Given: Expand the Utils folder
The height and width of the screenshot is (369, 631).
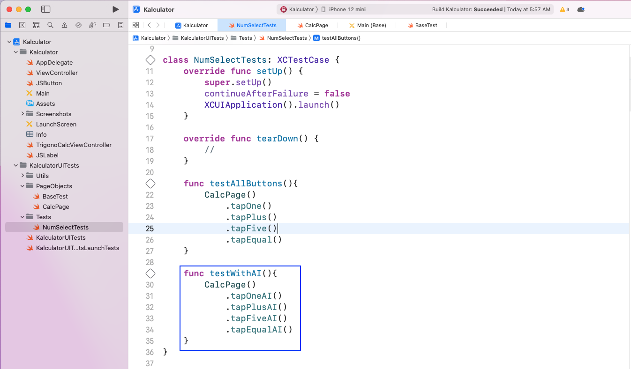Looking at the screenshot, I should click(x=22, y=176).
